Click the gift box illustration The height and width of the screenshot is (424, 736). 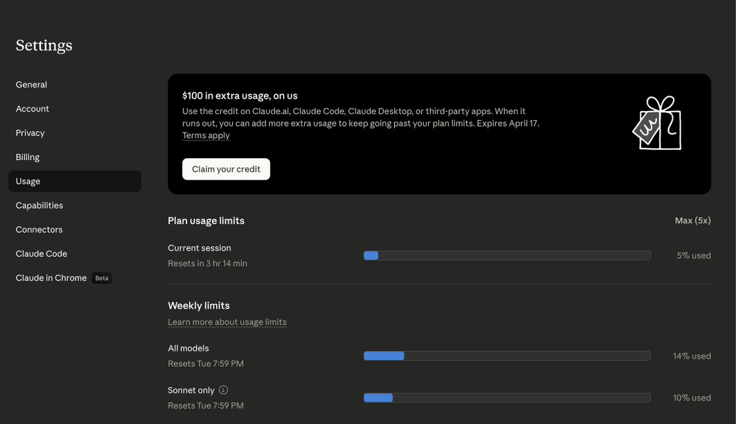pyautogui.click(x=657, y=123)
